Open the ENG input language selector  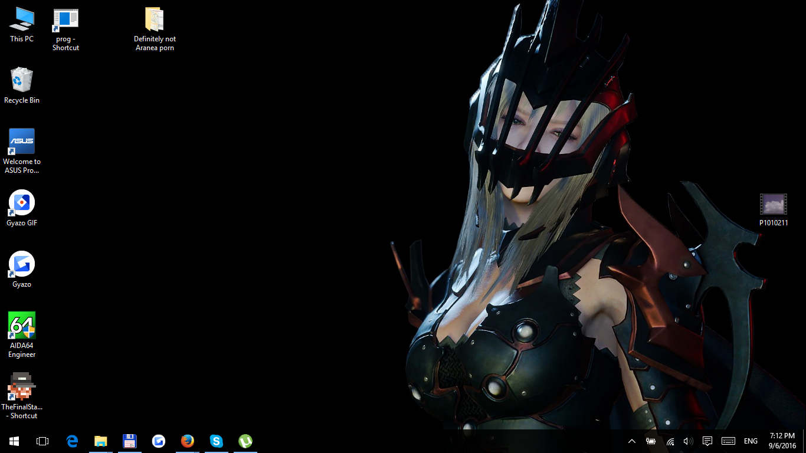(751, 441)
